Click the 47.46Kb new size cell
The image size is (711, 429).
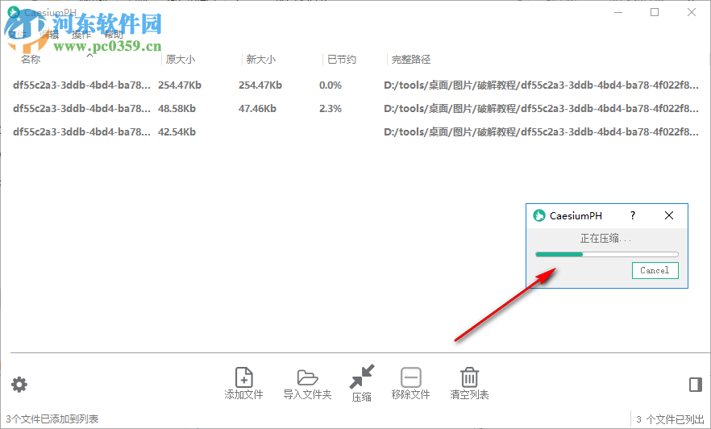coord(258,108)
